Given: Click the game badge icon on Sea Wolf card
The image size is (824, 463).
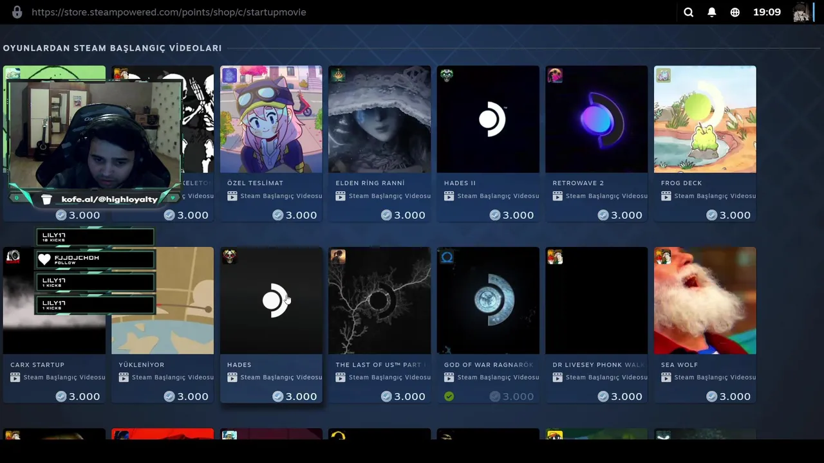Looking at the screenshot, I should (x=663, y=257).
